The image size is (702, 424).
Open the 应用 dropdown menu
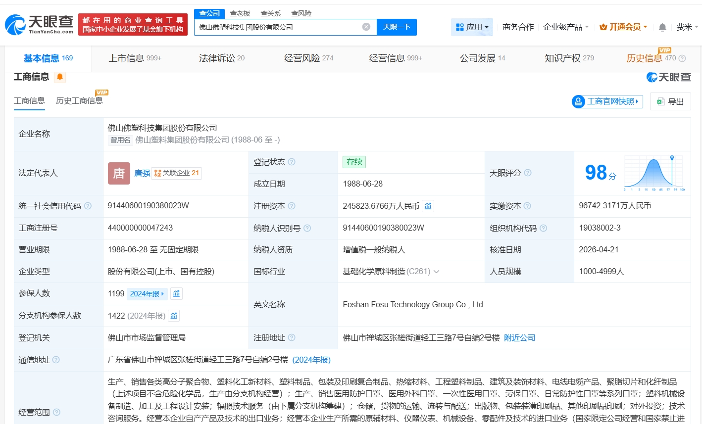click(472, 27)
